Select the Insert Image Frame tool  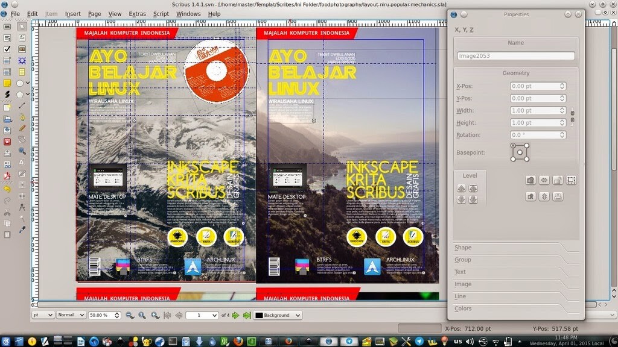pyautogui.click(x=22, y=49)
